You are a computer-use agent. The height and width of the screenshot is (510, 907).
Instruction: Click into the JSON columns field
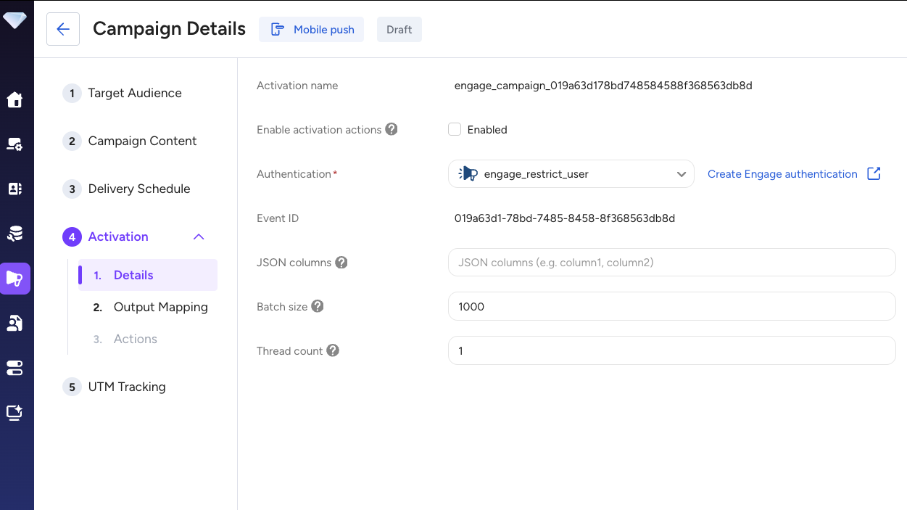(671, 263)
